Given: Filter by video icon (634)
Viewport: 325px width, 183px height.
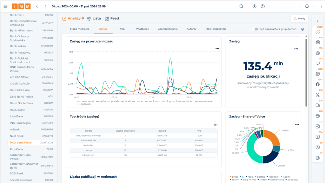Looking at the screenshot, I should coord(317,137).
